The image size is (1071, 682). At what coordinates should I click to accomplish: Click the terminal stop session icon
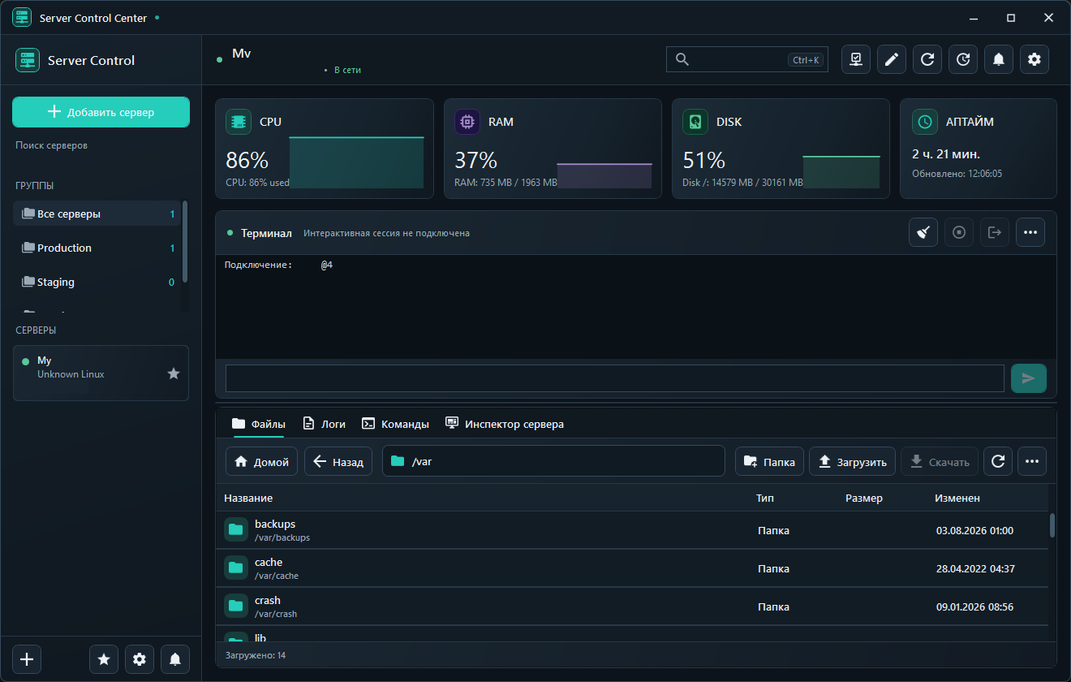[959, 232]
